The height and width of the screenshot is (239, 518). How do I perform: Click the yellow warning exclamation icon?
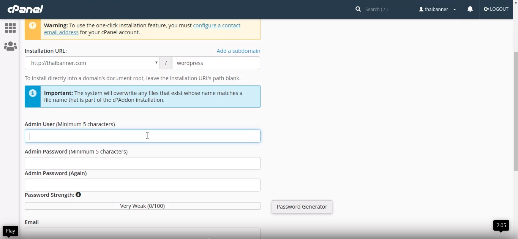tap(33, 25)
